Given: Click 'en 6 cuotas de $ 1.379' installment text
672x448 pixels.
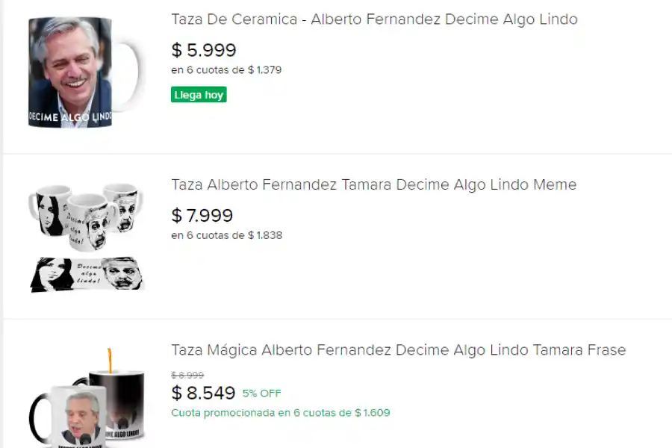Looking at the screenshot, I should click(225, 69).
